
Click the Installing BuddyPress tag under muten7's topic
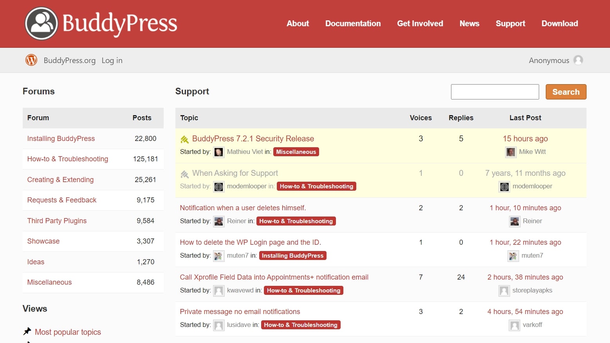tap(292, 256)
